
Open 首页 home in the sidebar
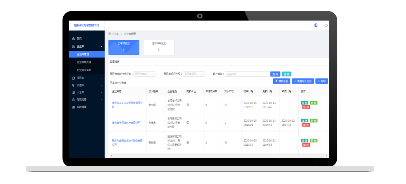click(79, 38)
